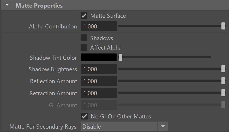Screen dimensions: 229x132
Task: Click the dropdown arrow next to Disable
Action: click(163, 126)
